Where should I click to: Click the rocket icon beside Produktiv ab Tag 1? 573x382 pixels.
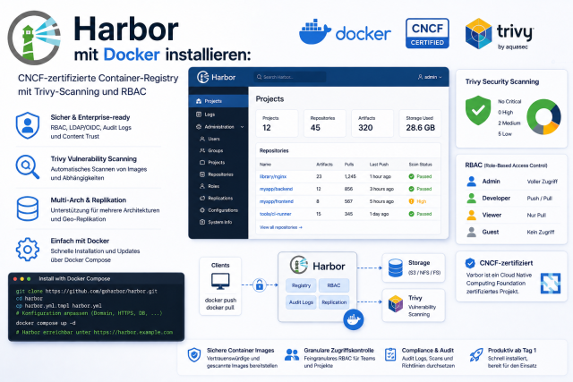476,354
